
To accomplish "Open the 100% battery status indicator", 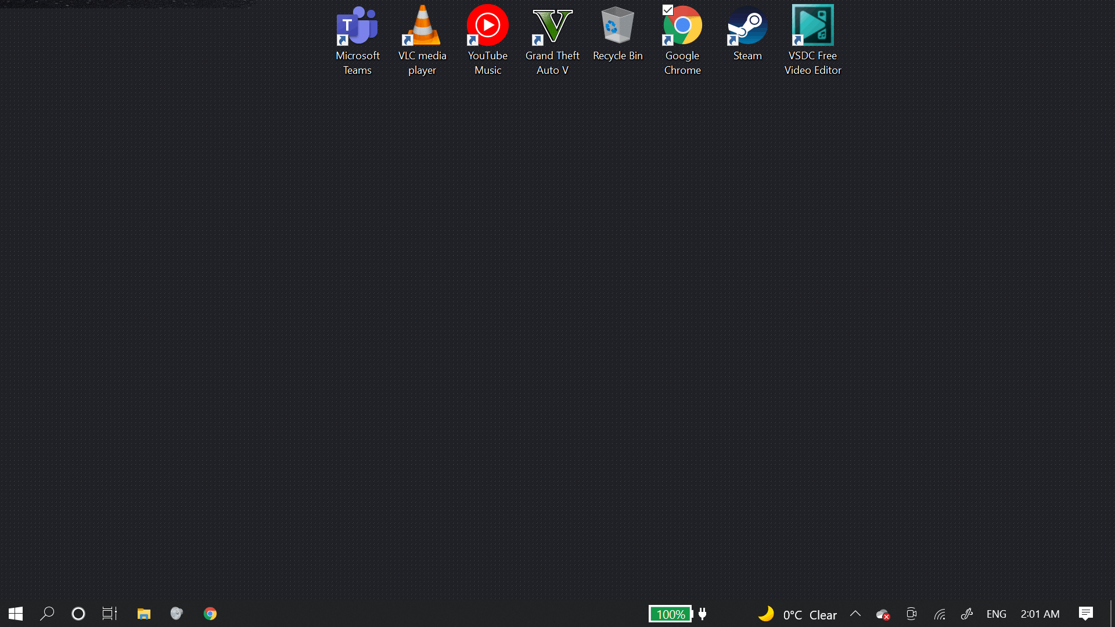I will (671, 614).
